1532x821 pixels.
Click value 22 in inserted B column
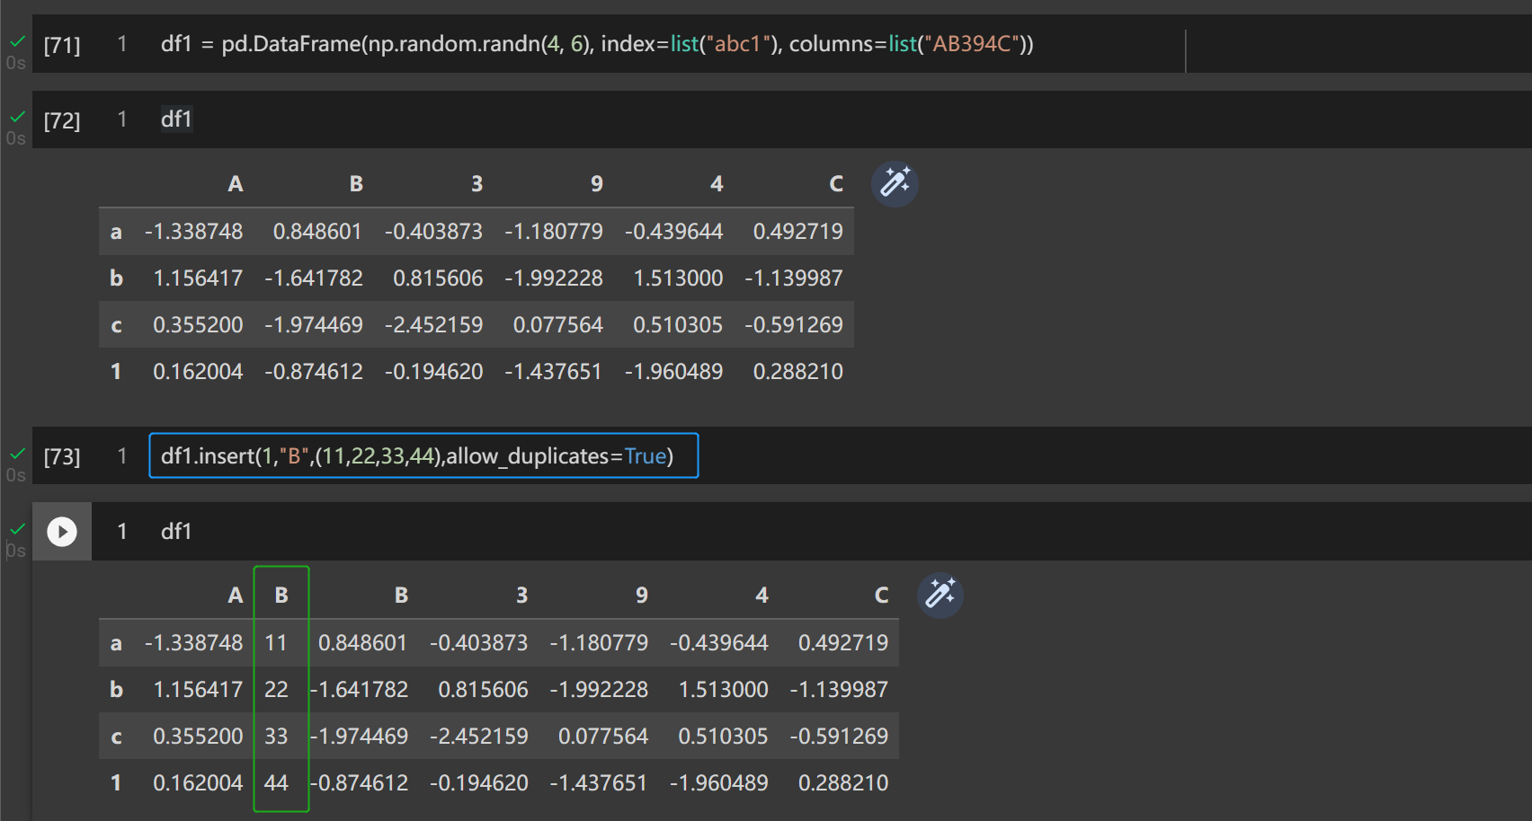pos(276,690)
